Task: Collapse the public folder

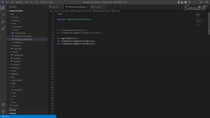Action: click(x=13, y=84)
